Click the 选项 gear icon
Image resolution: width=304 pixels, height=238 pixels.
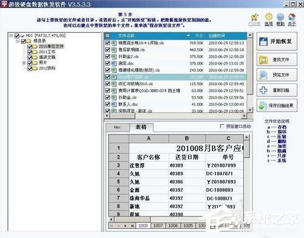click(x=269, y=17)
